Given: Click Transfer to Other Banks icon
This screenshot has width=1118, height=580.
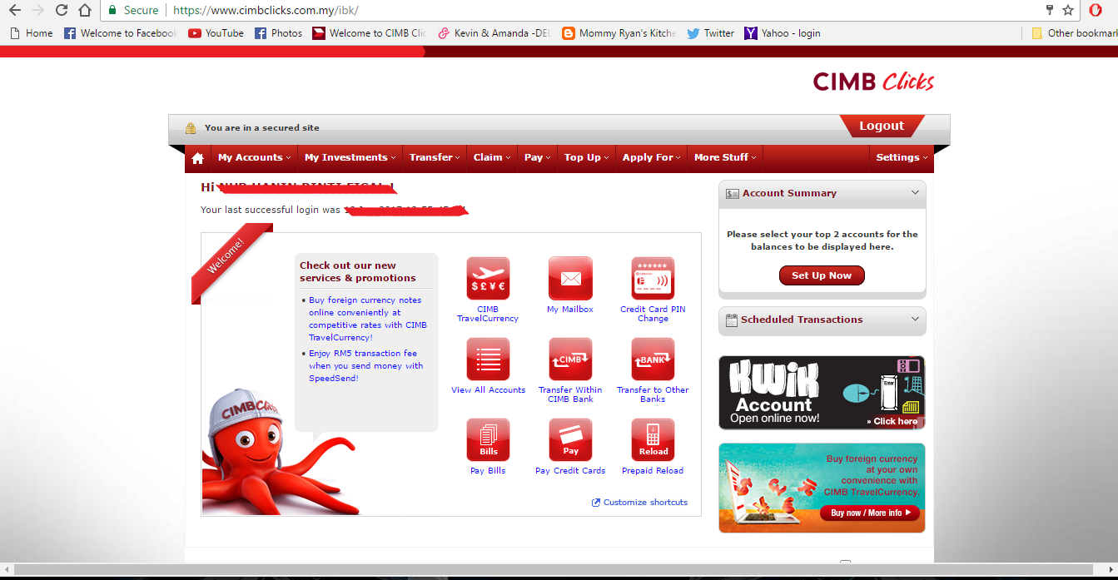Looking at the screenshot, I should coord(653,359).
